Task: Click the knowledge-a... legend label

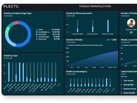Action: coord(44,32)
